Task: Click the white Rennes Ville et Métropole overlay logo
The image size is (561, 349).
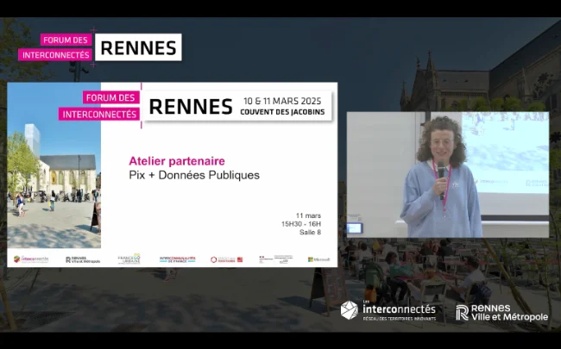Action: click(x=501, y=313)
